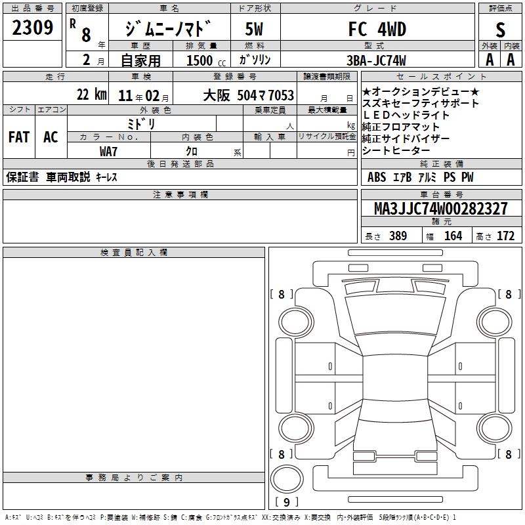Click the interior grade A under 内装

[x=511, y=60]
